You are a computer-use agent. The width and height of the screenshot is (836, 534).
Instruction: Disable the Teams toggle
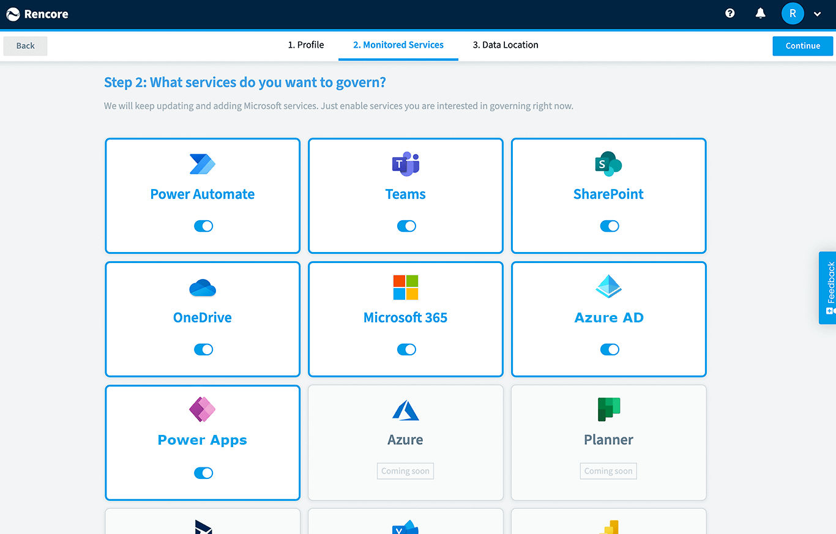click(x=406, y=226)
